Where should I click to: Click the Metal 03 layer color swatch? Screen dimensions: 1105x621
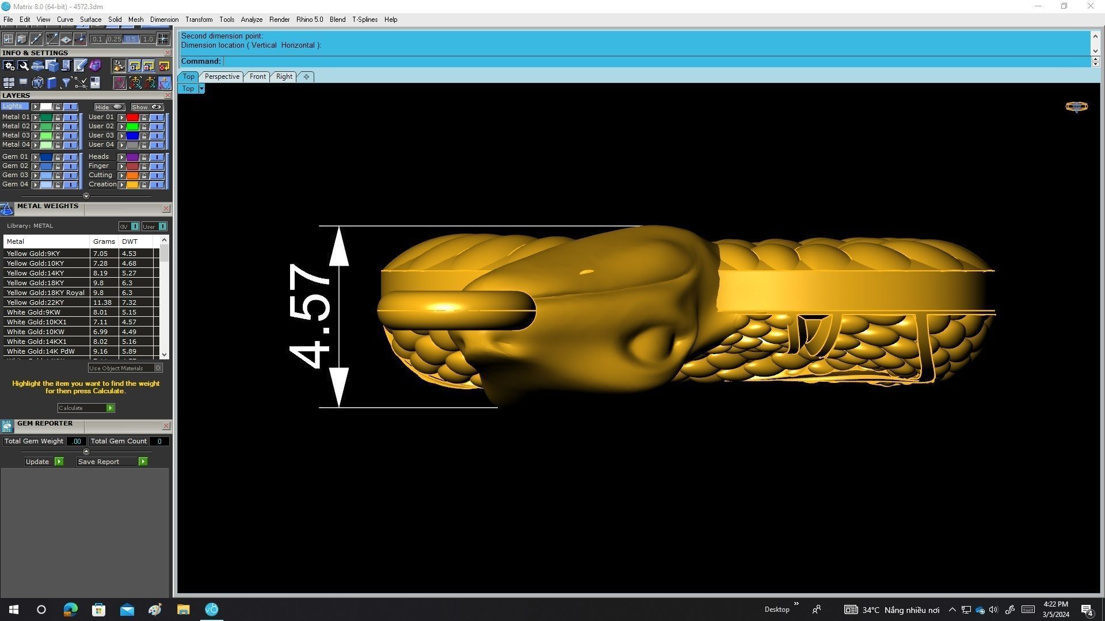[x=46, y=136]
